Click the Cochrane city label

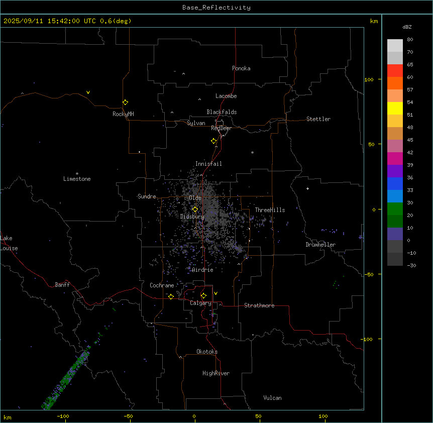pyautogui.click(x=162, y=285)
